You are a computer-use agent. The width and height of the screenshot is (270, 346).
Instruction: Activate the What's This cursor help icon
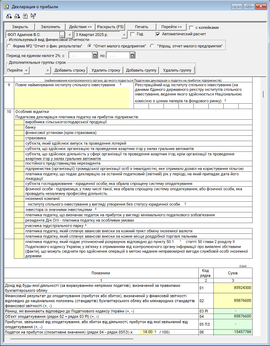(33, 16)
